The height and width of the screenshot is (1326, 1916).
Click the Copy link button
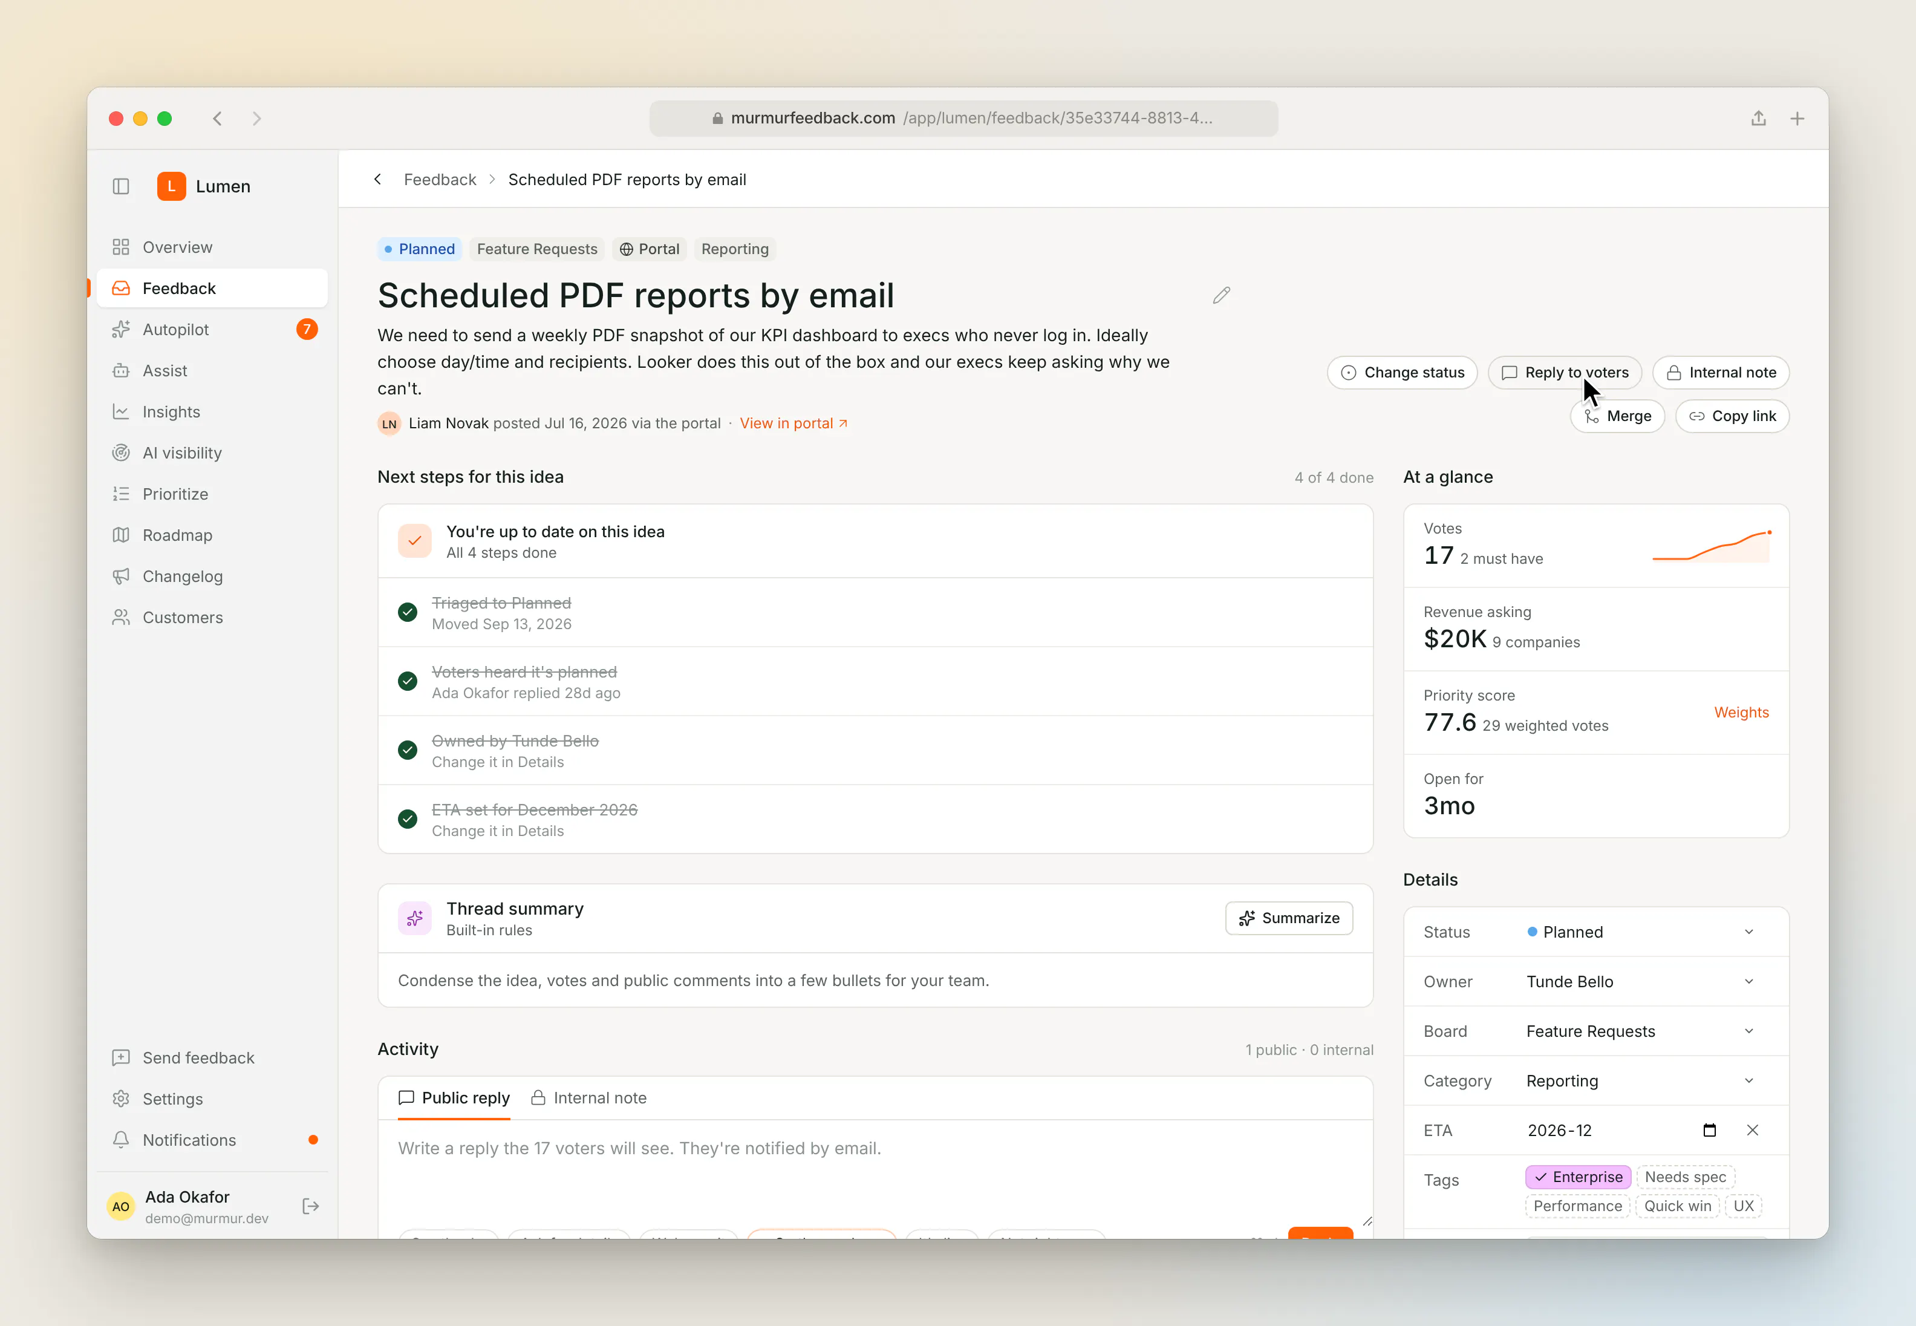1733,416
